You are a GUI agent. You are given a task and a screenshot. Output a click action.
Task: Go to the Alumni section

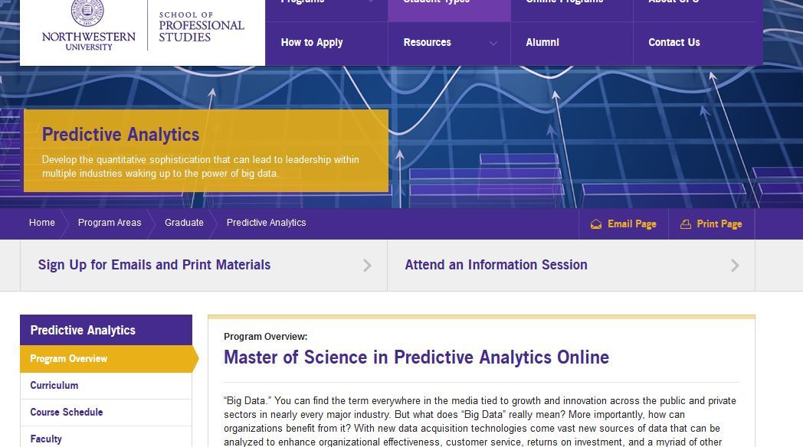(x=542, y=42)
